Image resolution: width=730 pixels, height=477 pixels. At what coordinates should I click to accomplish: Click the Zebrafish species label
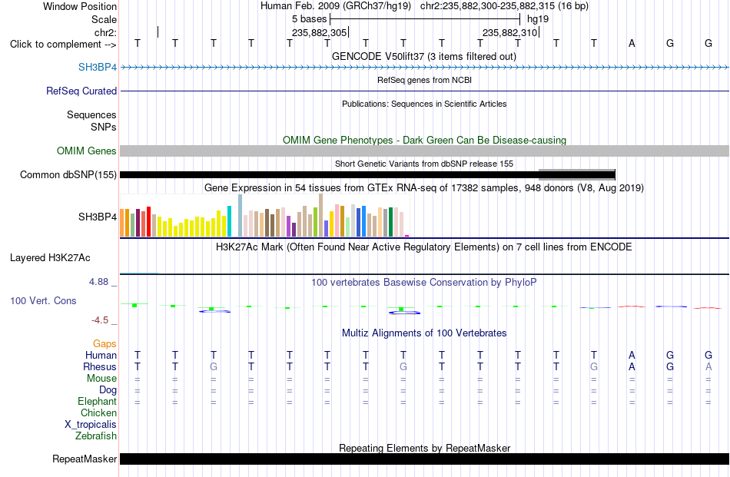click(x=96, y=436)
